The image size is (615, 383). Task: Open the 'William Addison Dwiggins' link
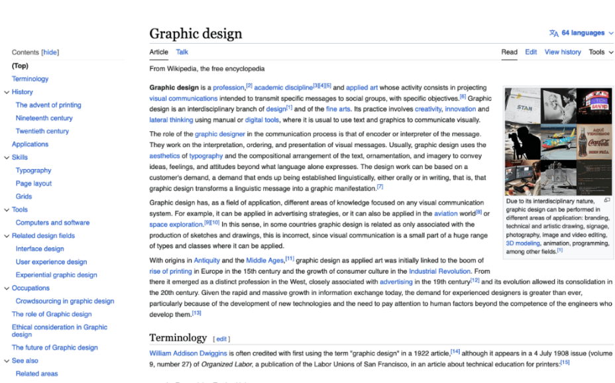coord(188,354)
